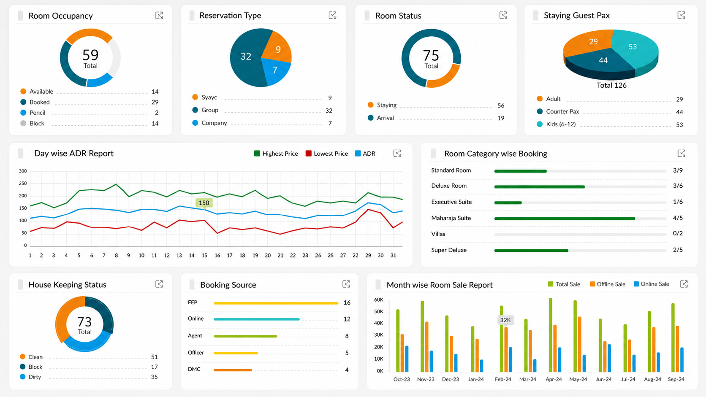Click the 59 Total center of occupancy donut
The height and width of the screenshot is (397, 706).
[x=90, y=58]
